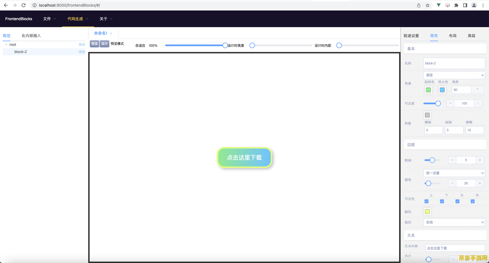The width and height of the screenshot is (489, 263).
Task: Go back with the browser back arrow
Action: pos(6,5)
